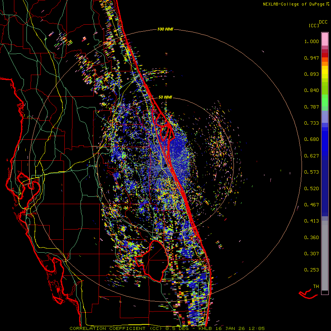Click the TH threshold label
This screenshot has height=331, width=331.
[x=316, y=286]
